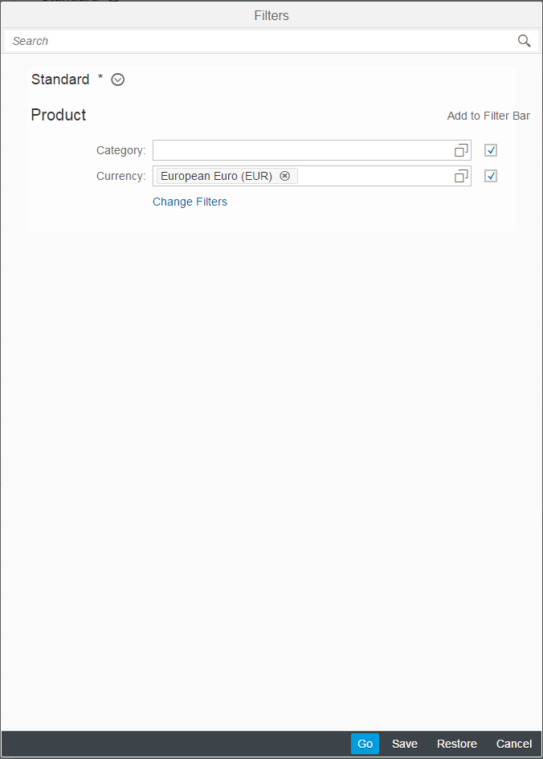Select the European Euro (EUR) token
This screenshot has height=759, width=543.
click(x=216, y=176)
